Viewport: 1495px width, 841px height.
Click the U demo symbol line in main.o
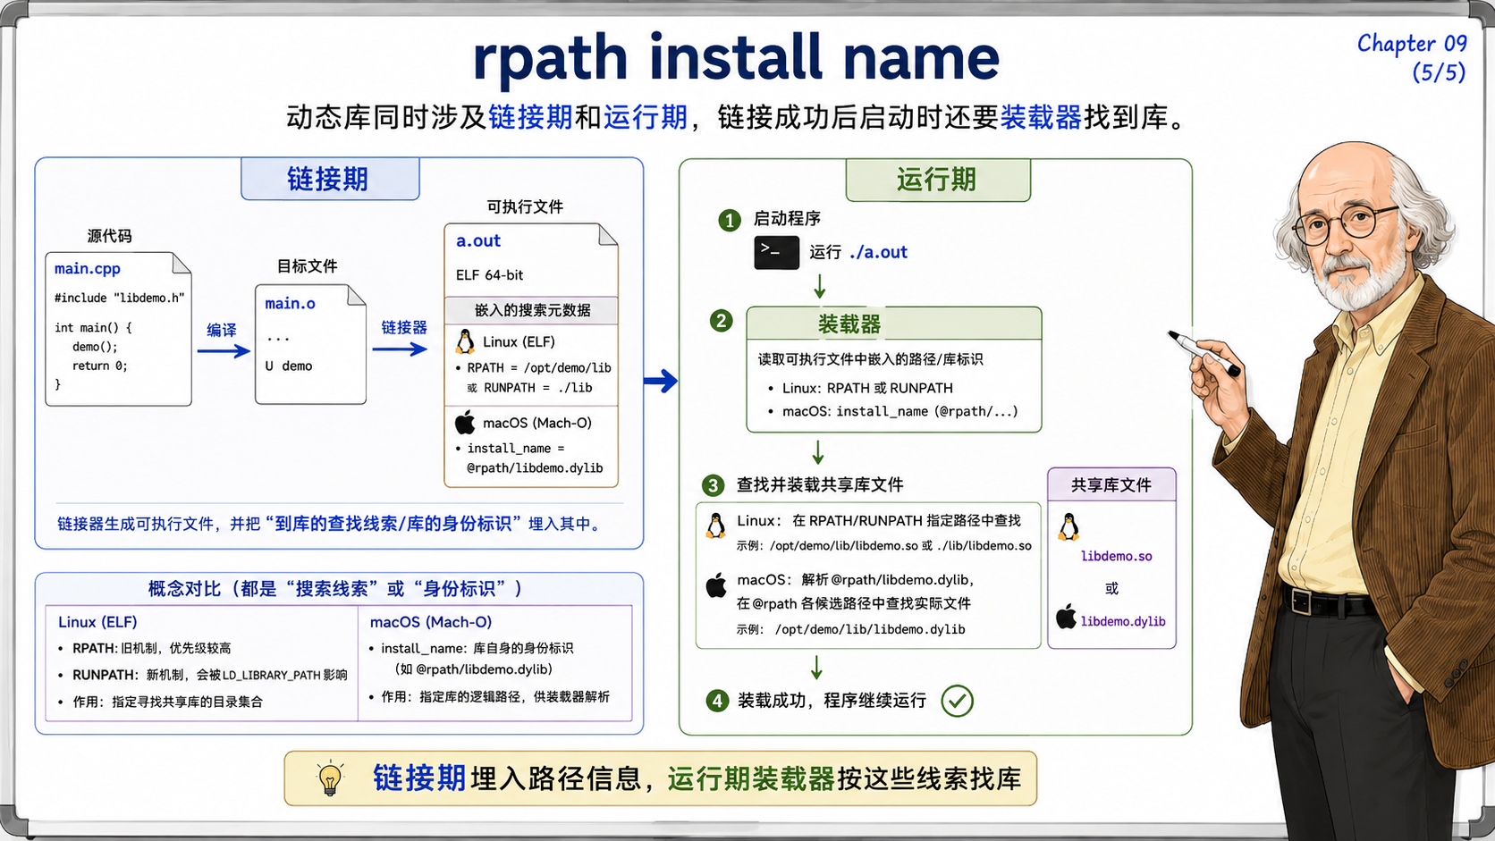coord(289,366)
